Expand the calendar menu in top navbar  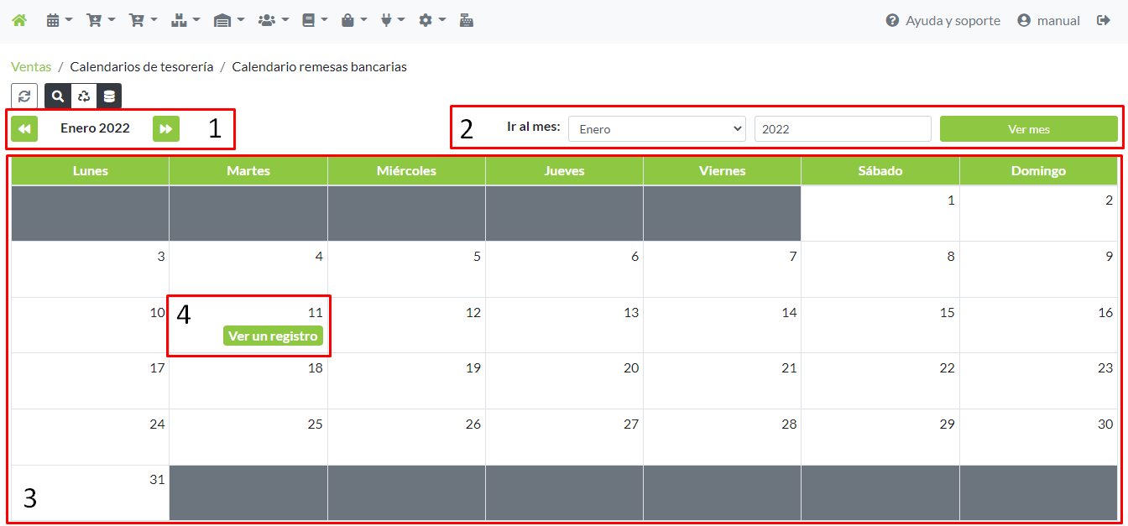pos(59,20)
